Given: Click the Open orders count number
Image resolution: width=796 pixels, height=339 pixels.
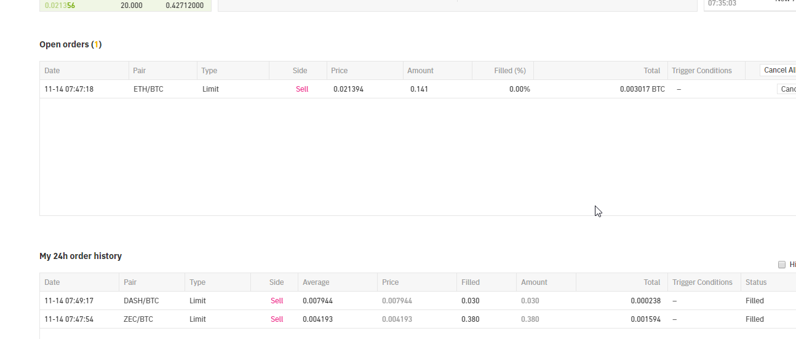Looking at the screenshot, I should (97, 44).
